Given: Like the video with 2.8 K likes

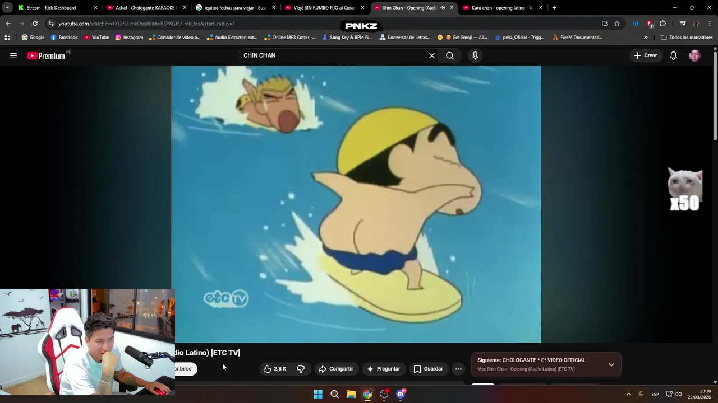Looking at the screenshot, I should point(275,369).
